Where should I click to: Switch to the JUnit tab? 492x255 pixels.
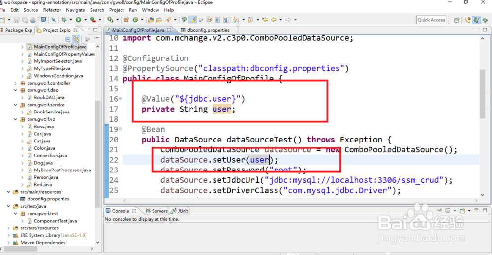pyautogui.click(x=180, y=211)
